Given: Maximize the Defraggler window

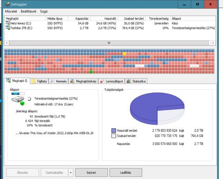Looking at the screenshot, I should pos(197,4).
